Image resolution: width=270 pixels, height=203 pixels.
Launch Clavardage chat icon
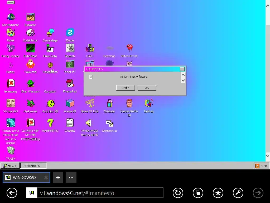[x=50, y=33]
